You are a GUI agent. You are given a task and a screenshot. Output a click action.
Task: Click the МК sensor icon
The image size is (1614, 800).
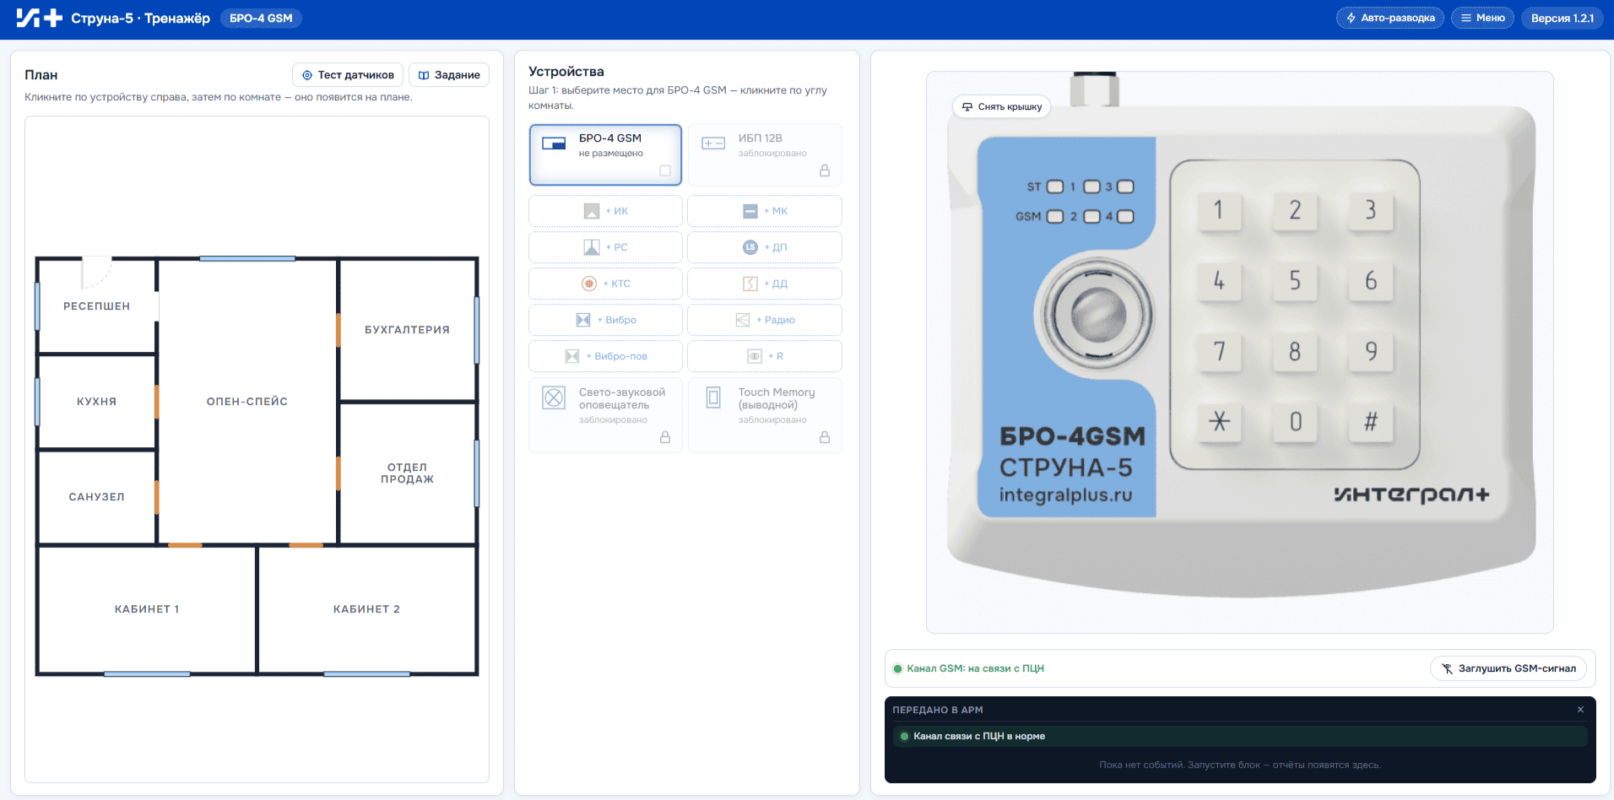[750, 211]
